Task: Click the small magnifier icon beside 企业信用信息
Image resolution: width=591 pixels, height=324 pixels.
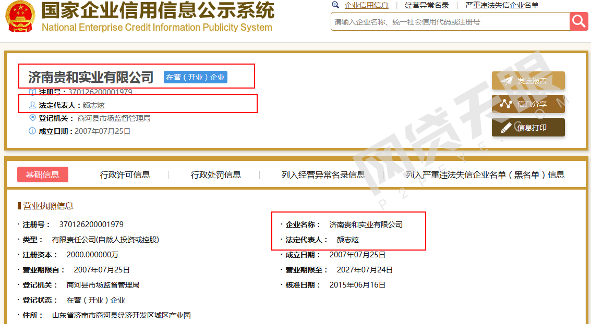Action: [x=335, y=5]
